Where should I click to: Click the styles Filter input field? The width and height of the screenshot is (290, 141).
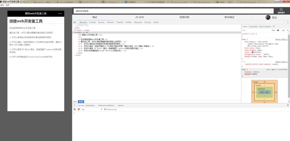point(255,30)
